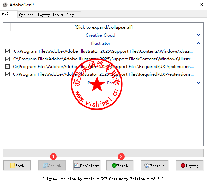Click the Restore button
The image size is (207, 188).
155,165
